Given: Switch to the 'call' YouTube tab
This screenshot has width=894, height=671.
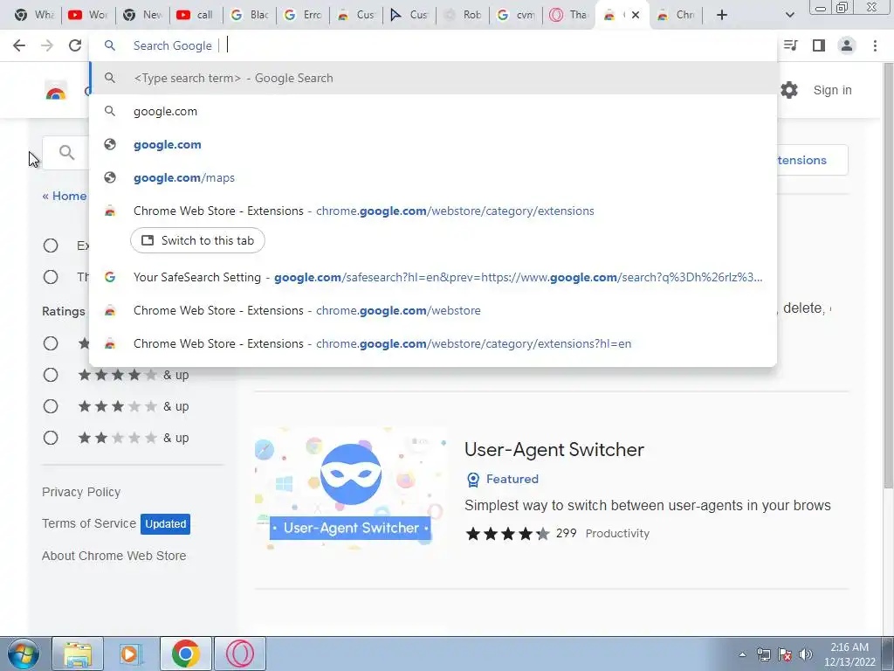Looking at the screenshot, I should tap(195, 15).
